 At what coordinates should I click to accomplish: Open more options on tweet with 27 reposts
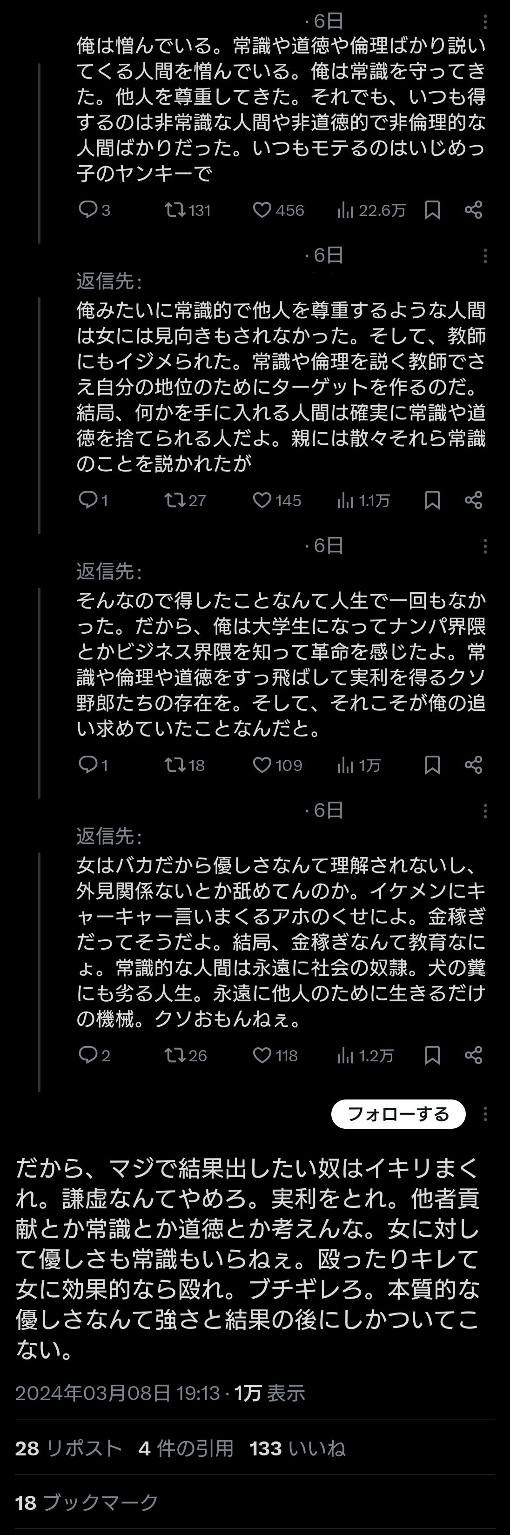pyautogui.click(x=485, y=256)
